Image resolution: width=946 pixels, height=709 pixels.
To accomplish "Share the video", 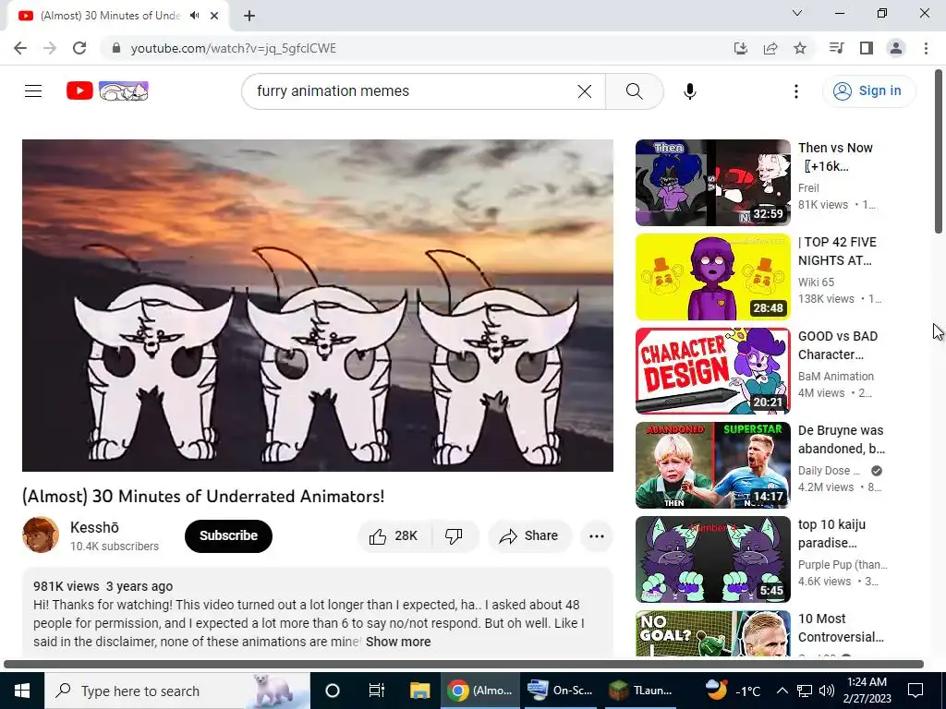I will point(529,536).
